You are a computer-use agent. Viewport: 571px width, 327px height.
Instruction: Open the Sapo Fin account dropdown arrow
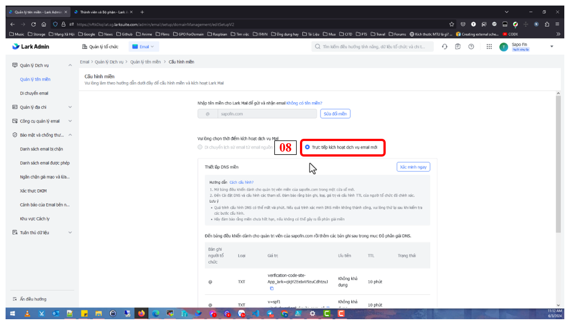[x=552, y=47]
